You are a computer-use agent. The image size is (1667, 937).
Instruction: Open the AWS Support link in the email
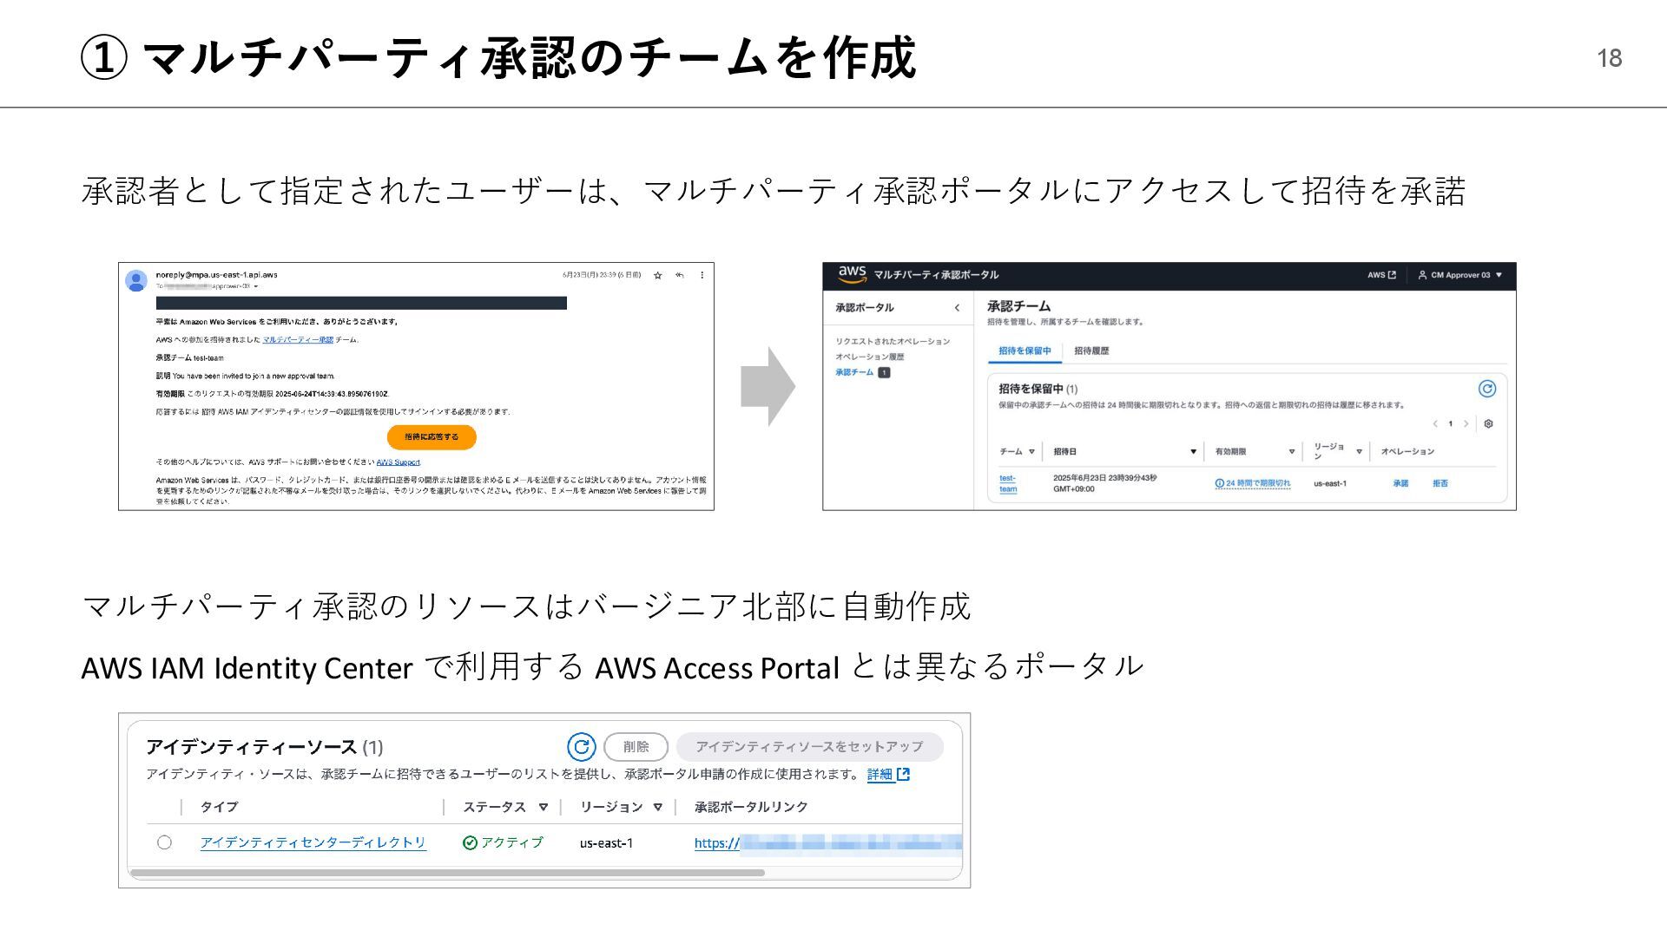point(399,462)
